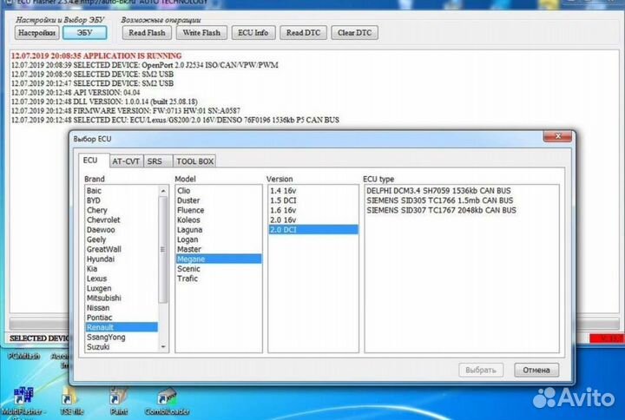The height and width of the screenshot is (420, 625).
Task: Select Koleos in the Model list
Action: 219,220
